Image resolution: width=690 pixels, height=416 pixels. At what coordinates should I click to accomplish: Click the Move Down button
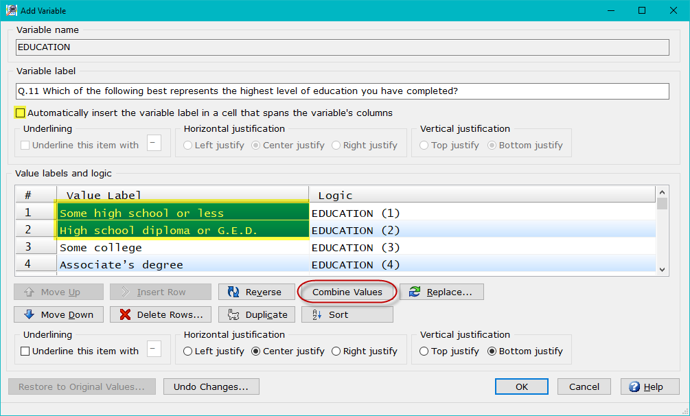tap(58, 314)
